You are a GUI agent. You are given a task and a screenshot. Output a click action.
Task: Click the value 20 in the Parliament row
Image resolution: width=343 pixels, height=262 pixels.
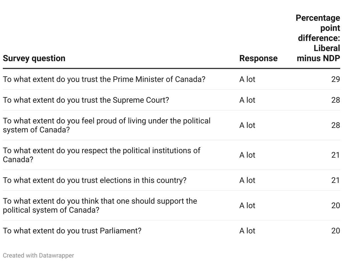(x=336, y=231)
